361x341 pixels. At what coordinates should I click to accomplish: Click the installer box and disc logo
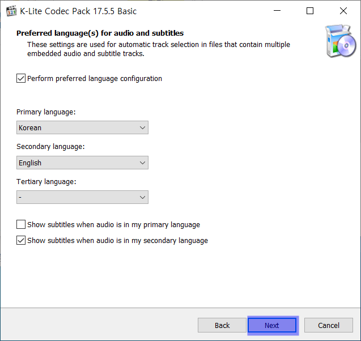tap(340, 41)
